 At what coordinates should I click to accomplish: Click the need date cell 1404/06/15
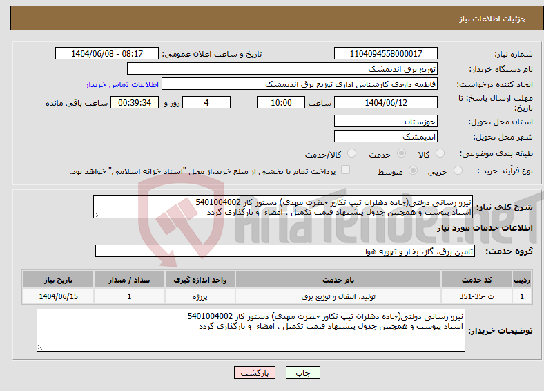tap(58, 296)
